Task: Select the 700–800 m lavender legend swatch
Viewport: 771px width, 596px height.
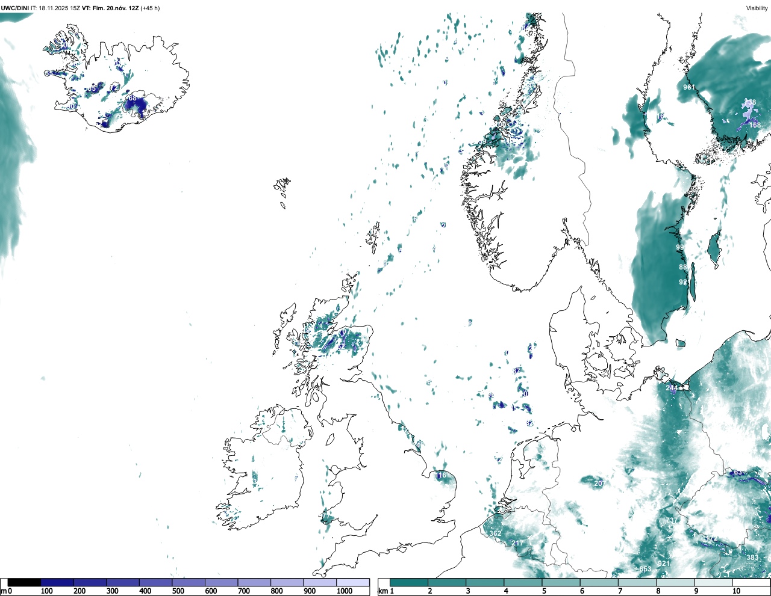Action: [x=254, y=582]
